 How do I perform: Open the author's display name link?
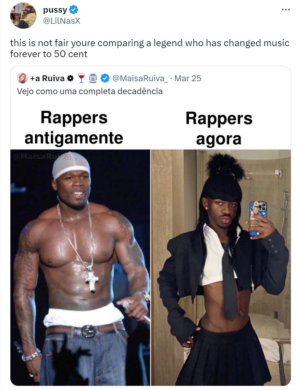click(55, 10)
